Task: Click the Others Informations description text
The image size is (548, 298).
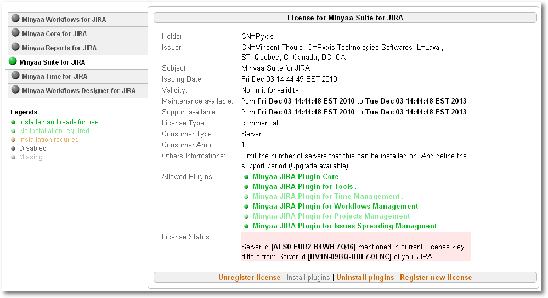Action: click(x=354, y=161)
